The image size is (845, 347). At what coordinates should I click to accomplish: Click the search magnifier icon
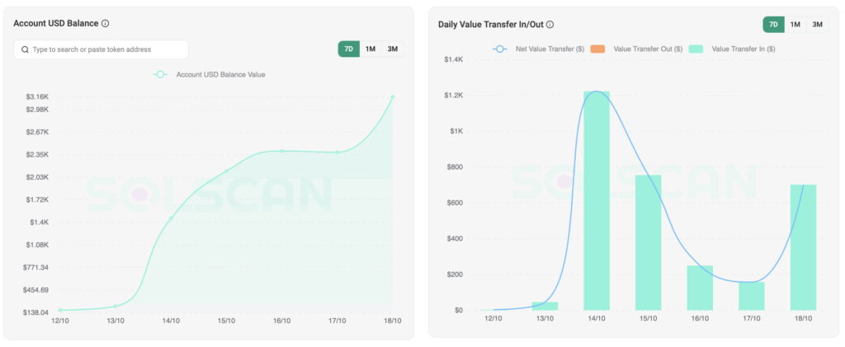tap(25, 49)
